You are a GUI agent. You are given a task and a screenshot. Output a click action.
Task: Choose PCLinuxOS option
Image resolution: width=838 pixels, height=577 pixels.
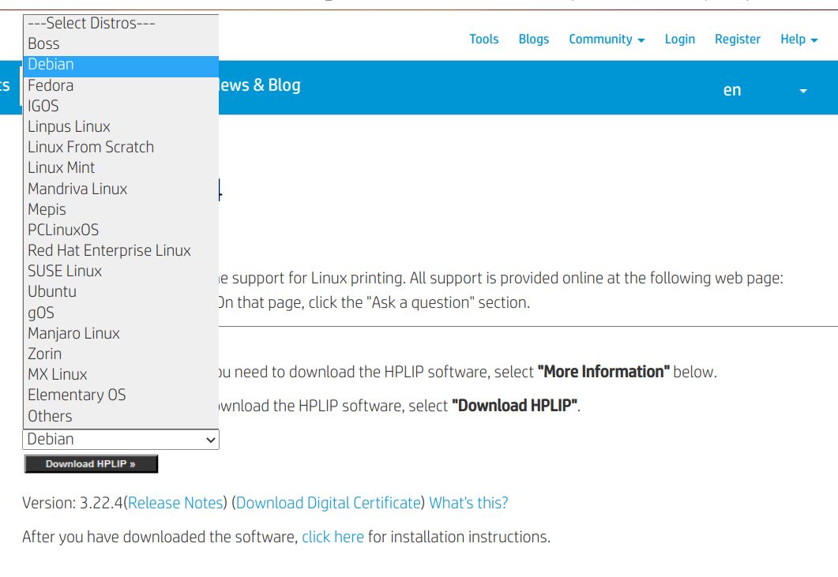(x=121, y=230)
